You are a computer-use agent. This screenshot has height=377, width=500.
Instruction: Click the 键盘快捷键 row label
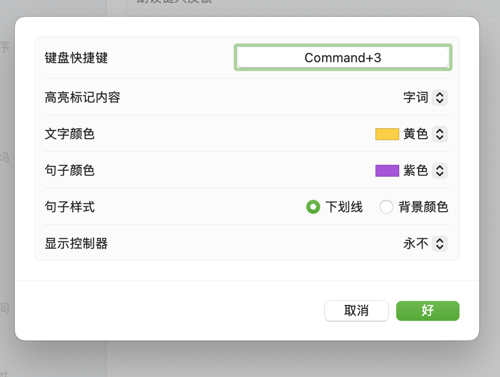pyautogui.click(x=76, y=58)
